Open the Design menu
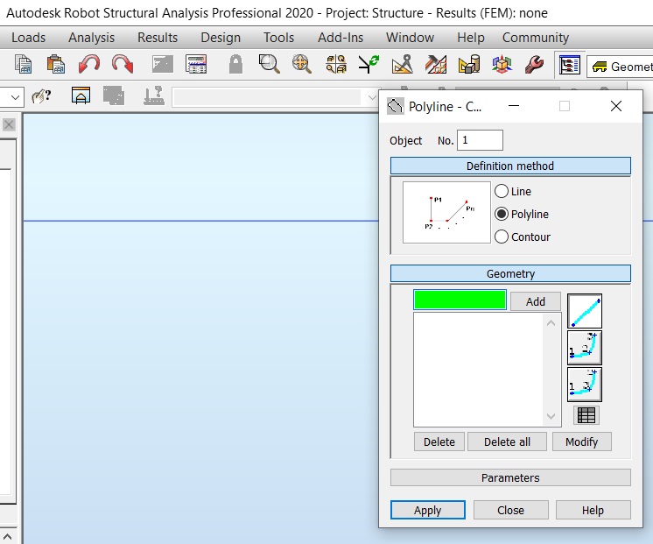Image resolution: width=653 pixels, height=544 pixels. click(221, 38)
